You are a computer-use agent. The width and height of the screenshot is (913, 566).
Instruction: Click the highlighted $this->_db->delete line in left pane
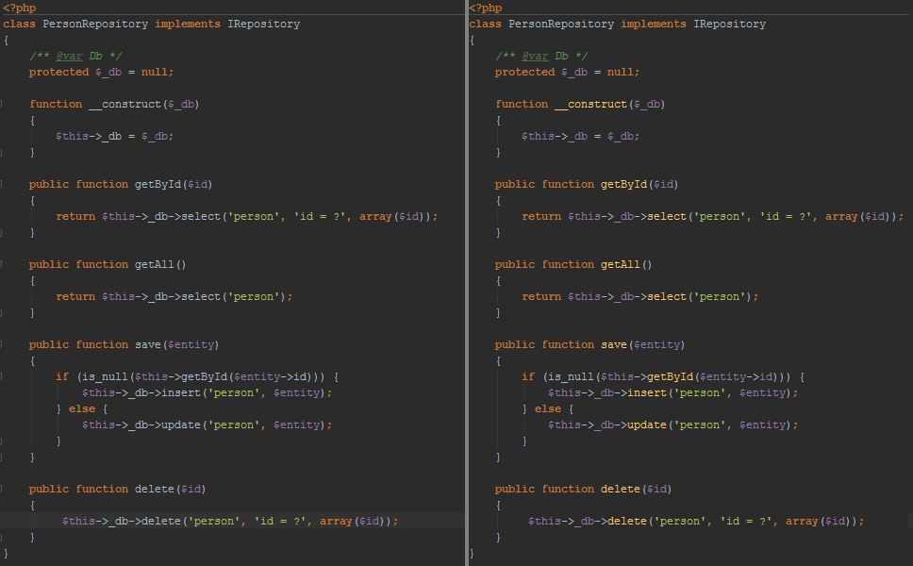(x=230, y=521)
